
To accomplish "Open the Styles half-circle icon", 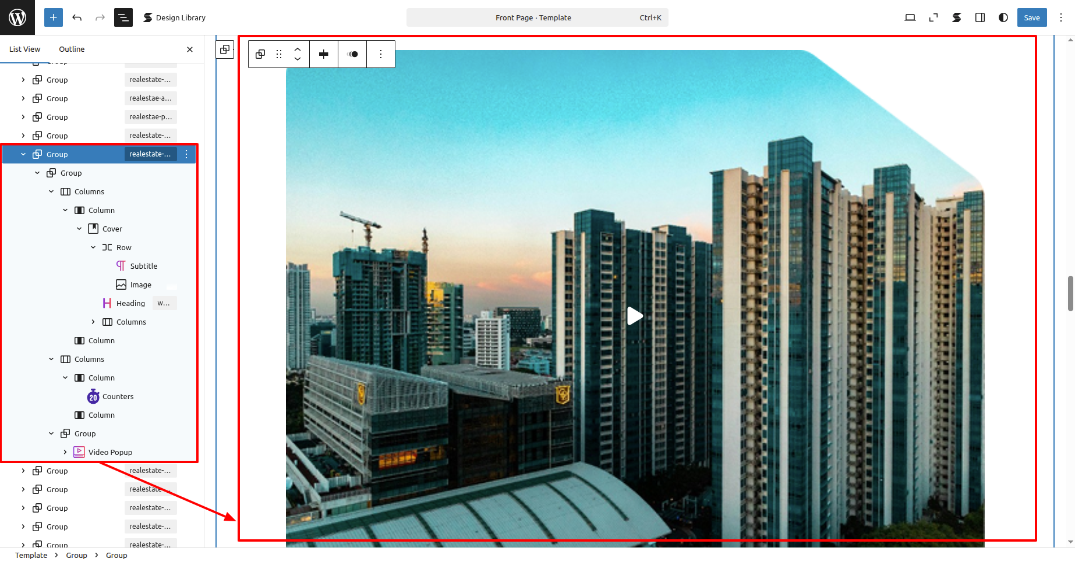I will (x=1003, y=17).
